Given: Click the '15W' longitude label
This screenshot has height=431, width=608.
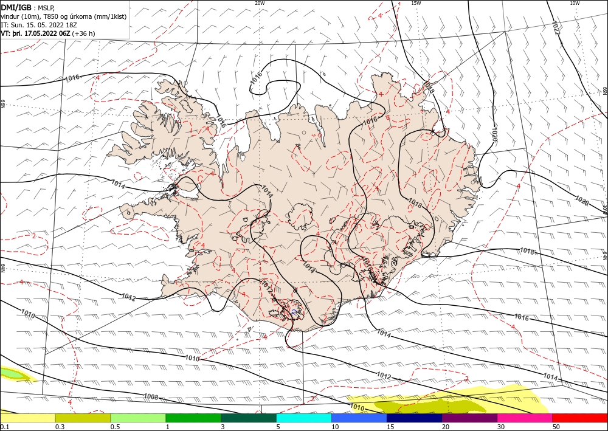Looking at the screenshot, I should pyautogui.click(x=416, y=3).
